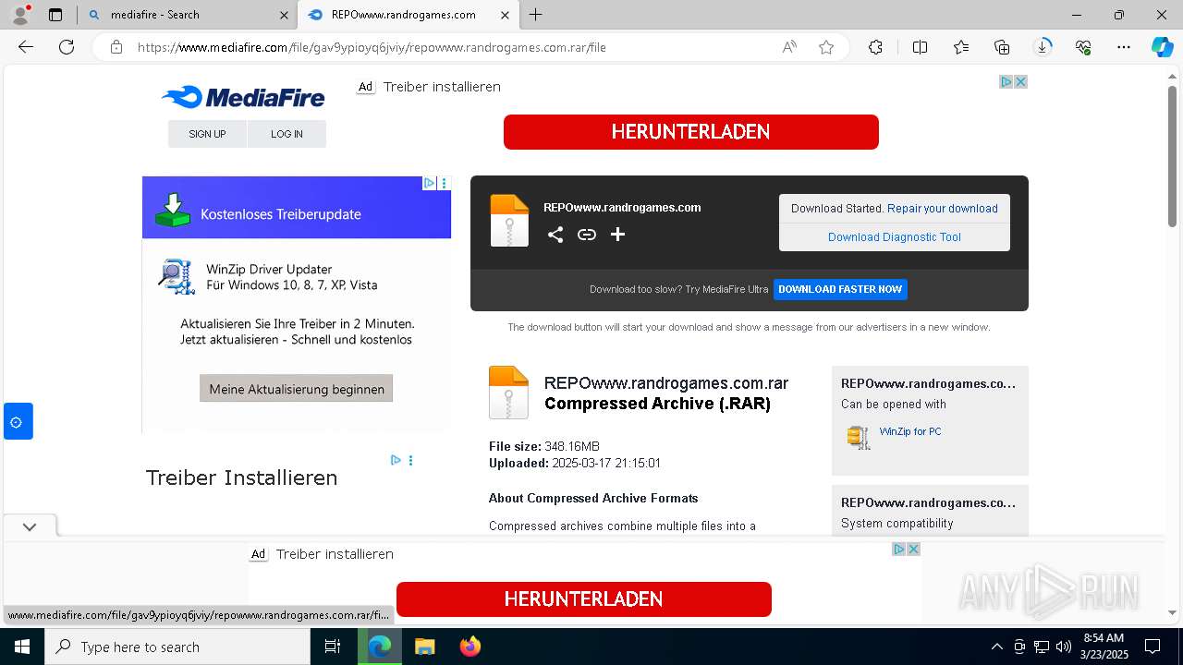Click DOWNLOAD FASTER NOW button
This screenshot has width=1183, height=665.
click(840, 289)
